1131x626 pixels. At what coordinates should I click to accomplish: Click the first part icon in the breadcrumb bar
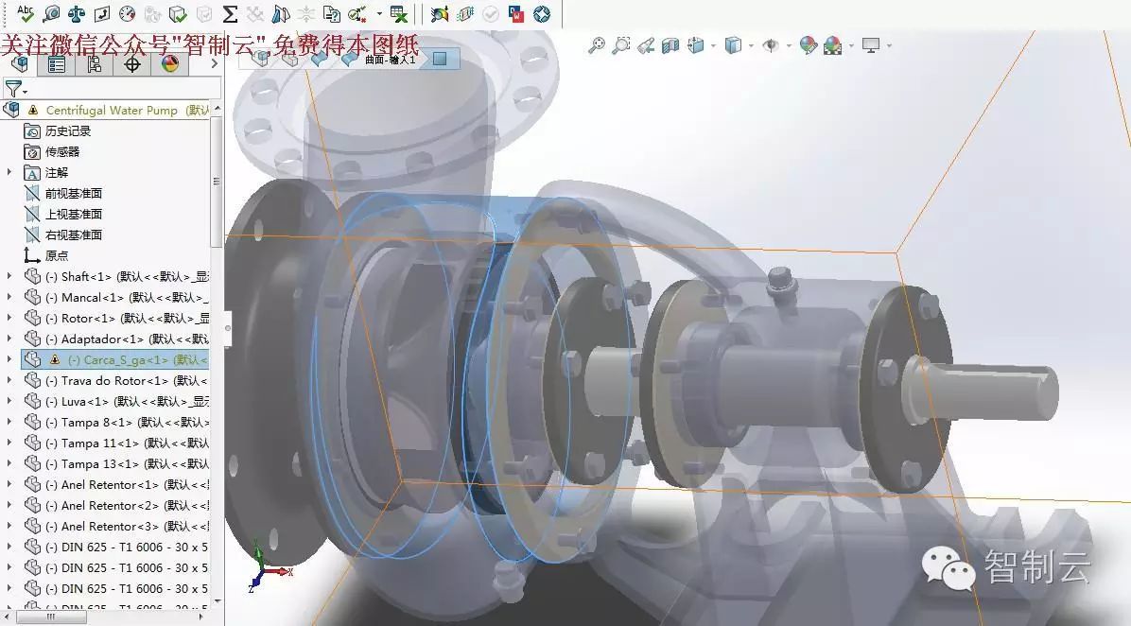coord(260,60)
